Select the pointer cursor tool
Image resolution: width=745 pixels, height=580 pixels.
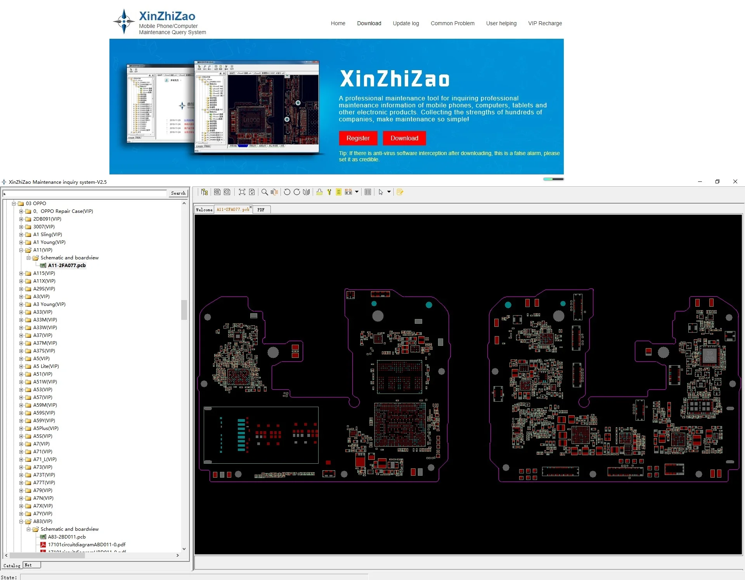[381, 192]
